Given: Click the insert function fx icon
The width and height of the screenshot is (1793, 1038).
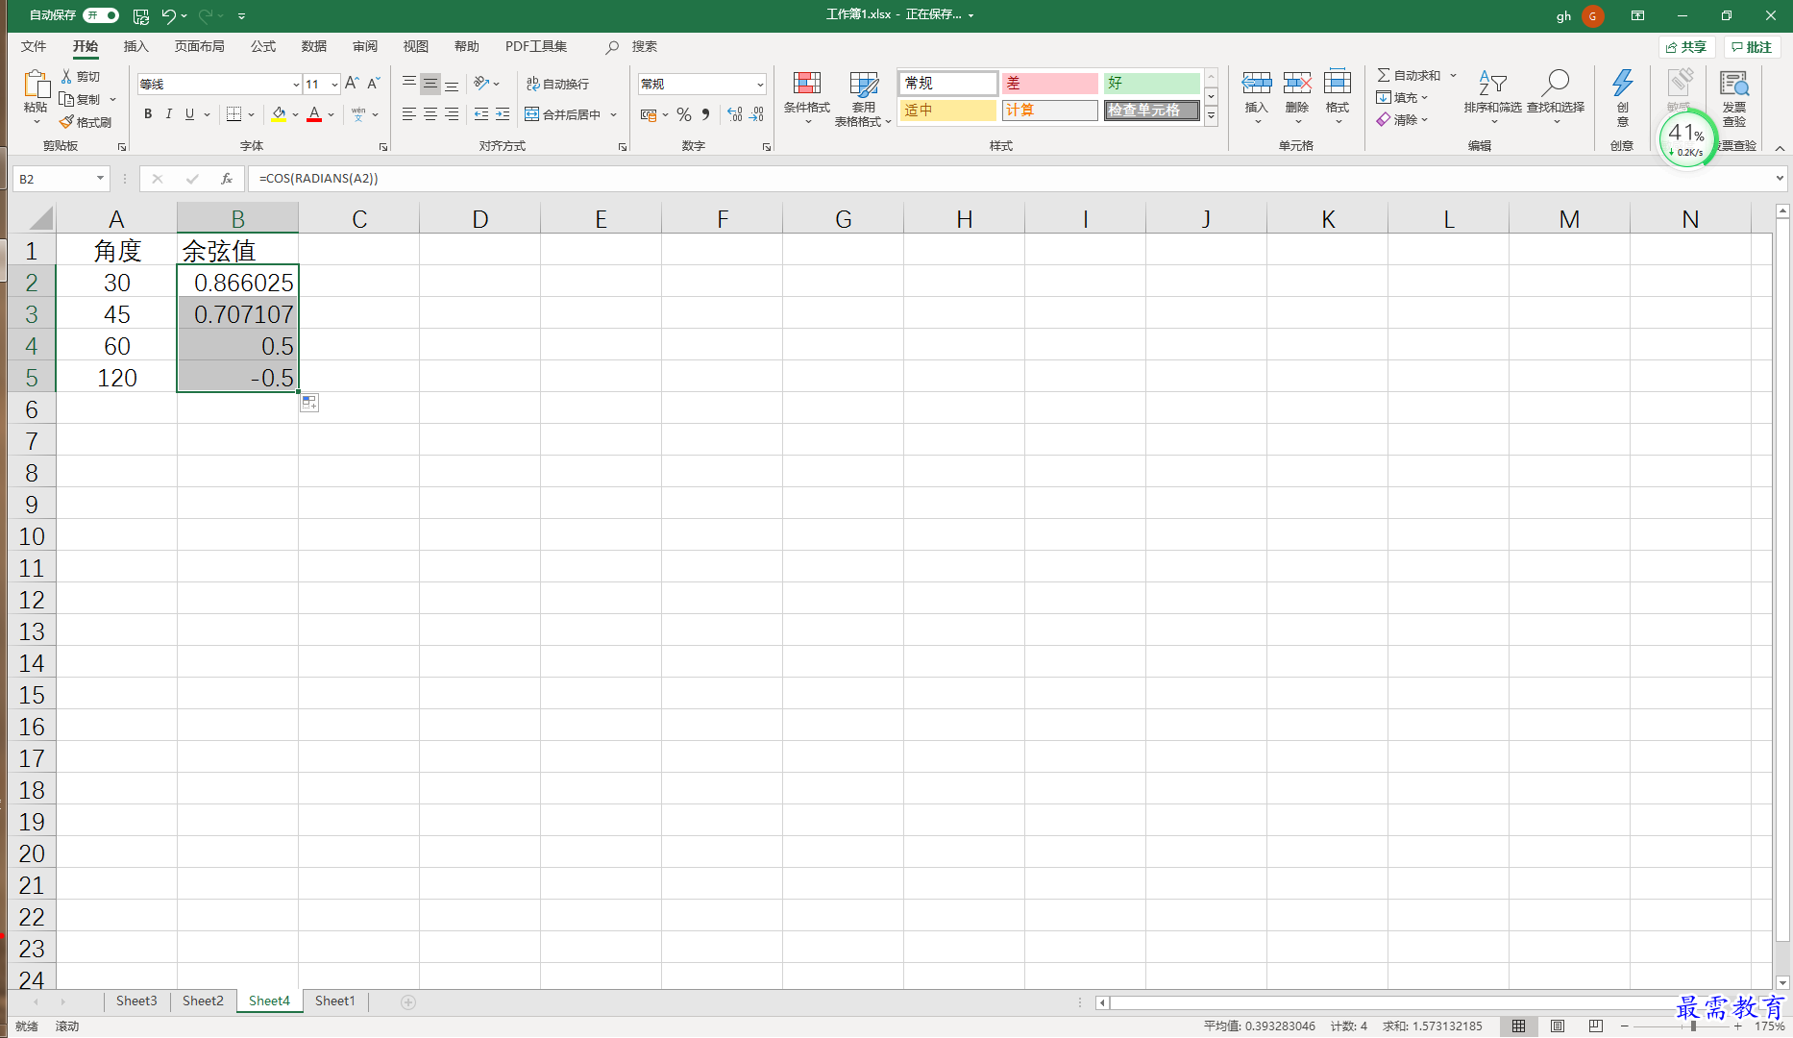Looking at the screenshot, I should click(x=227, y=179).
